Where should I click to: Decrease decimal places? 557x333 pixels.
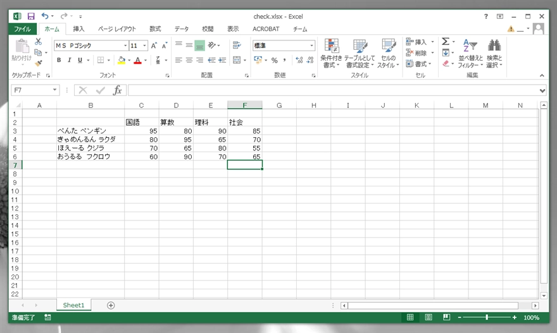point(310,60)
